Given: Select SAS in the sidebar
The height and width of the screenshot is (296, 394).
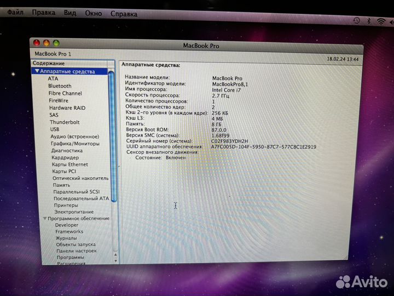Looking at the screenshot, I should (x=54, y=115).
